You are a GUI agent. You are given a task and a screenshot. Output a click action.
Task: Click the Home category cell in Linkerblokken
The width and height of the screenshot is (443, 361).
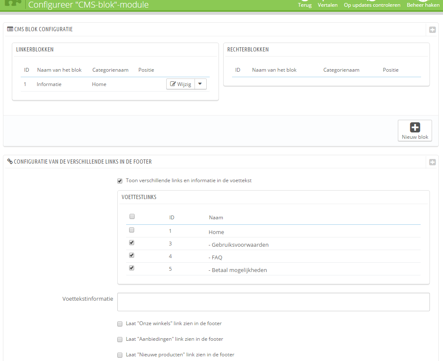coord(99,84)
